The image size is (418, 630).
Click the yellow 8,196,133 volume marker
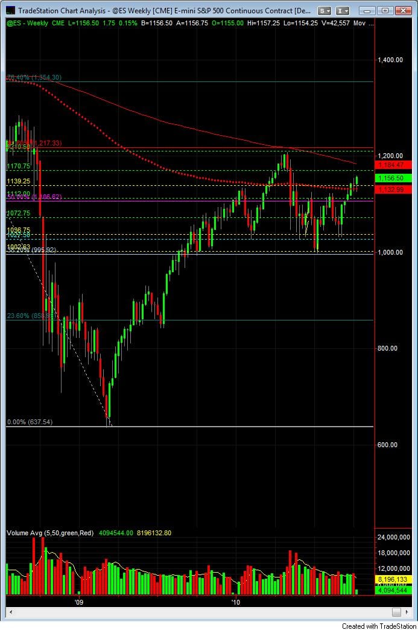click(x=394, y=579)
